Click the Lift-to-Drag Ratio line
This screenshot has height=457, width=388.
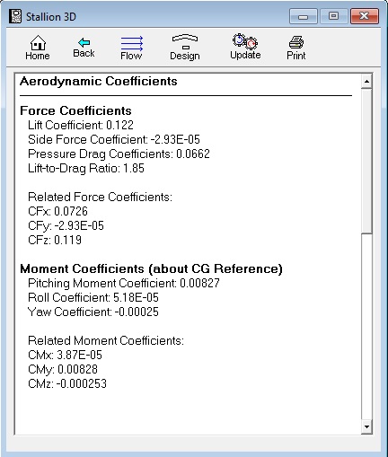point(86,168)
